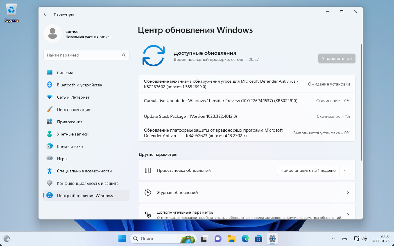Image resolution: width=394 pixels, height=246 pixels.
Task: Click the Система monitor icon
Action: (x=49, y=72)
